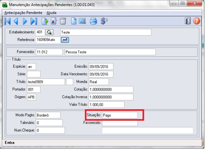This screenshot has height=150, width=205.
Task: Click Estabelecimento field with 401
Action: (x=40, y=32)
